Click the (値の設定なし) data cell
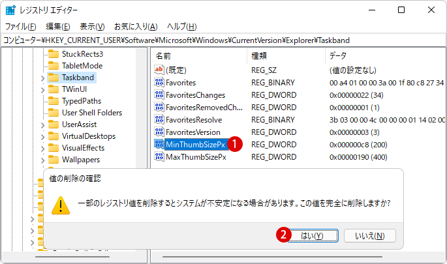The image size is (447, 264). click(352, 70)
